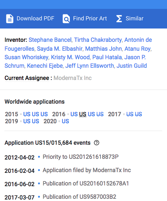The width and height of the screenshot is (167, 201).
Task: Open the first US application under 2019
Action: point(27,121)
